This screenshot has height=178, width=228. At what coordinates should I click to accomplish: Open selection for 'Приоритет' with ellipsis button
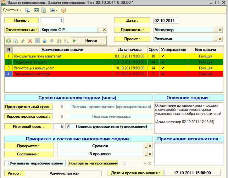pos(145,146)
